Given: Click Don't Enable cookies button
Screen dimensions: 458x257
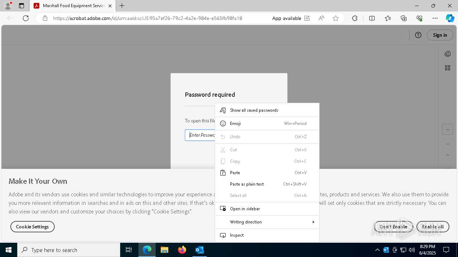Looking at the screenshot, I should 393,227.
